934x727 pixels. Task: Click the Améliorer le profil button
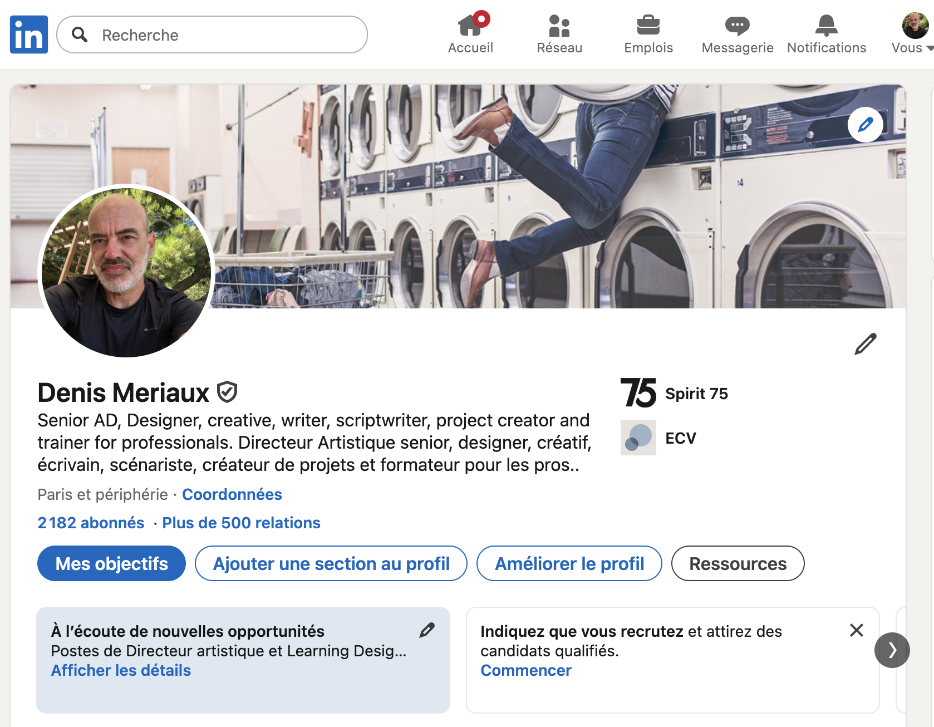pyautogui.click(x=569, y=563)
